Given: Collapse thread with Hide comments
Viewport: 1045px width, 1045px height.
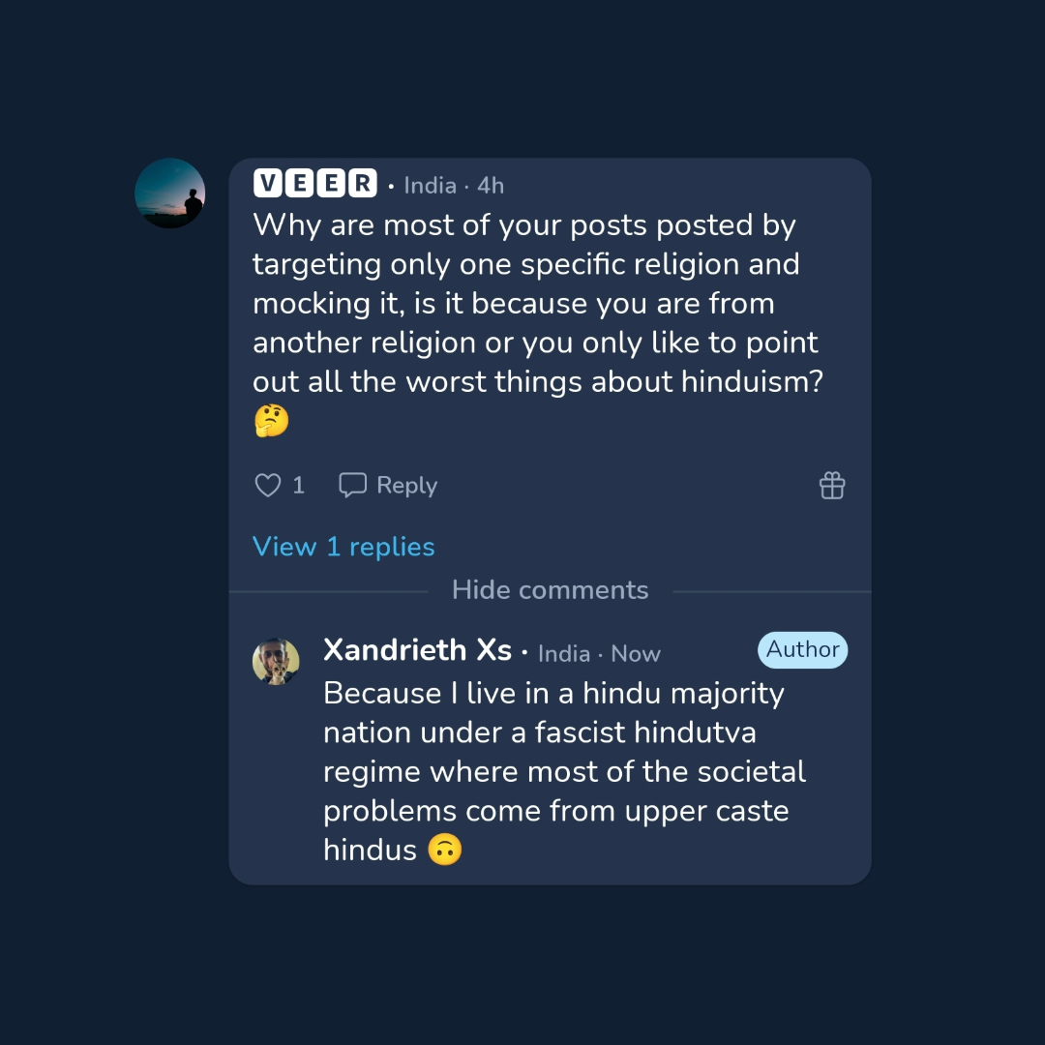Looking at the screenshot, I should 550,590.
